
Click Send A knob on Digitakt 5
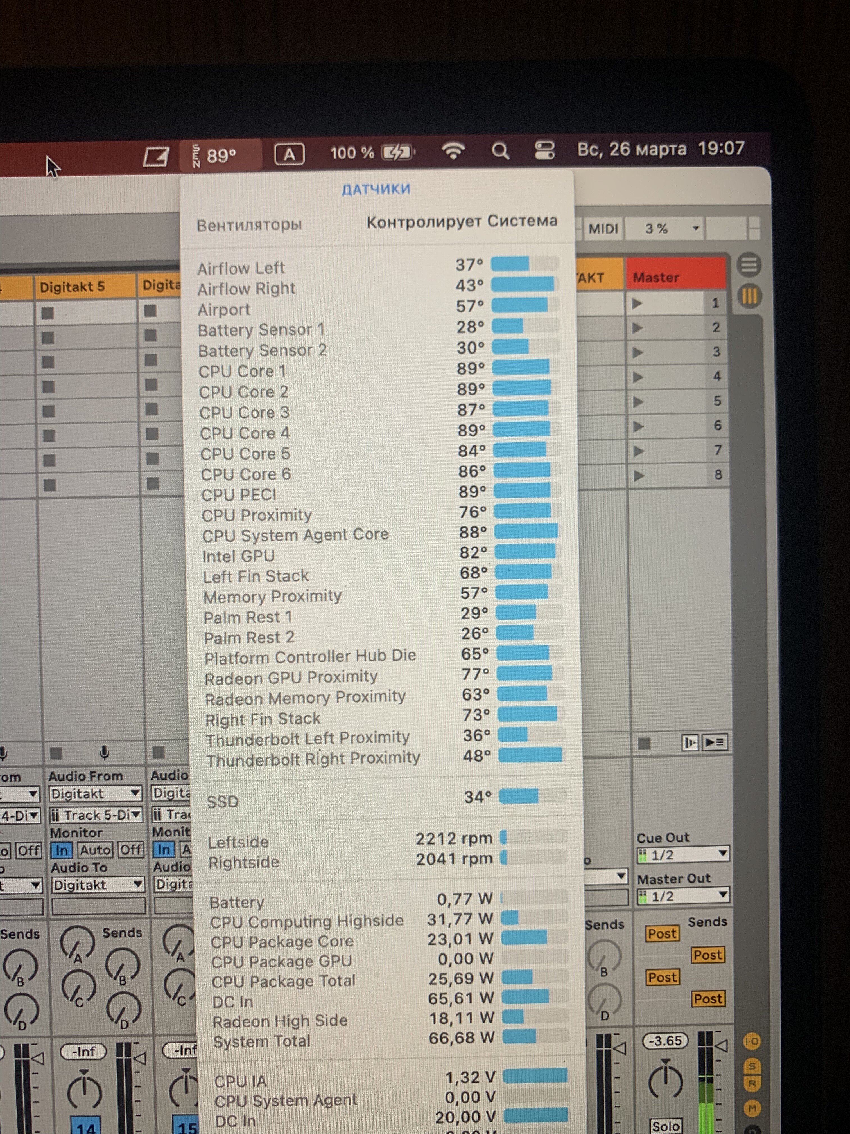[x=77, y=944]
